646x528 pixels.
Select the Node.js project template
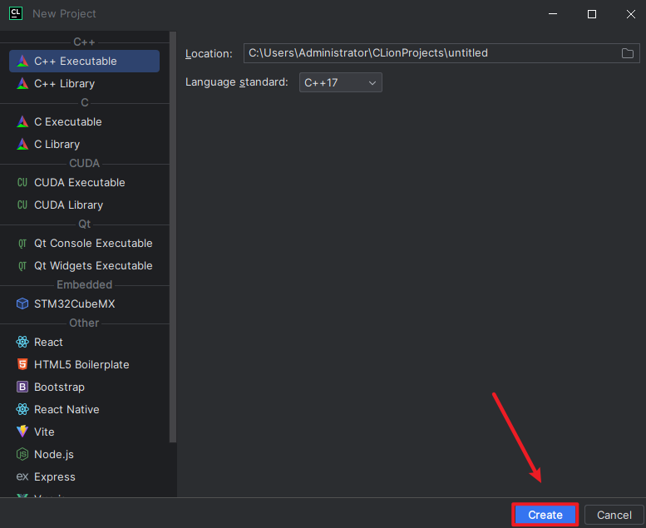point(54,455)
